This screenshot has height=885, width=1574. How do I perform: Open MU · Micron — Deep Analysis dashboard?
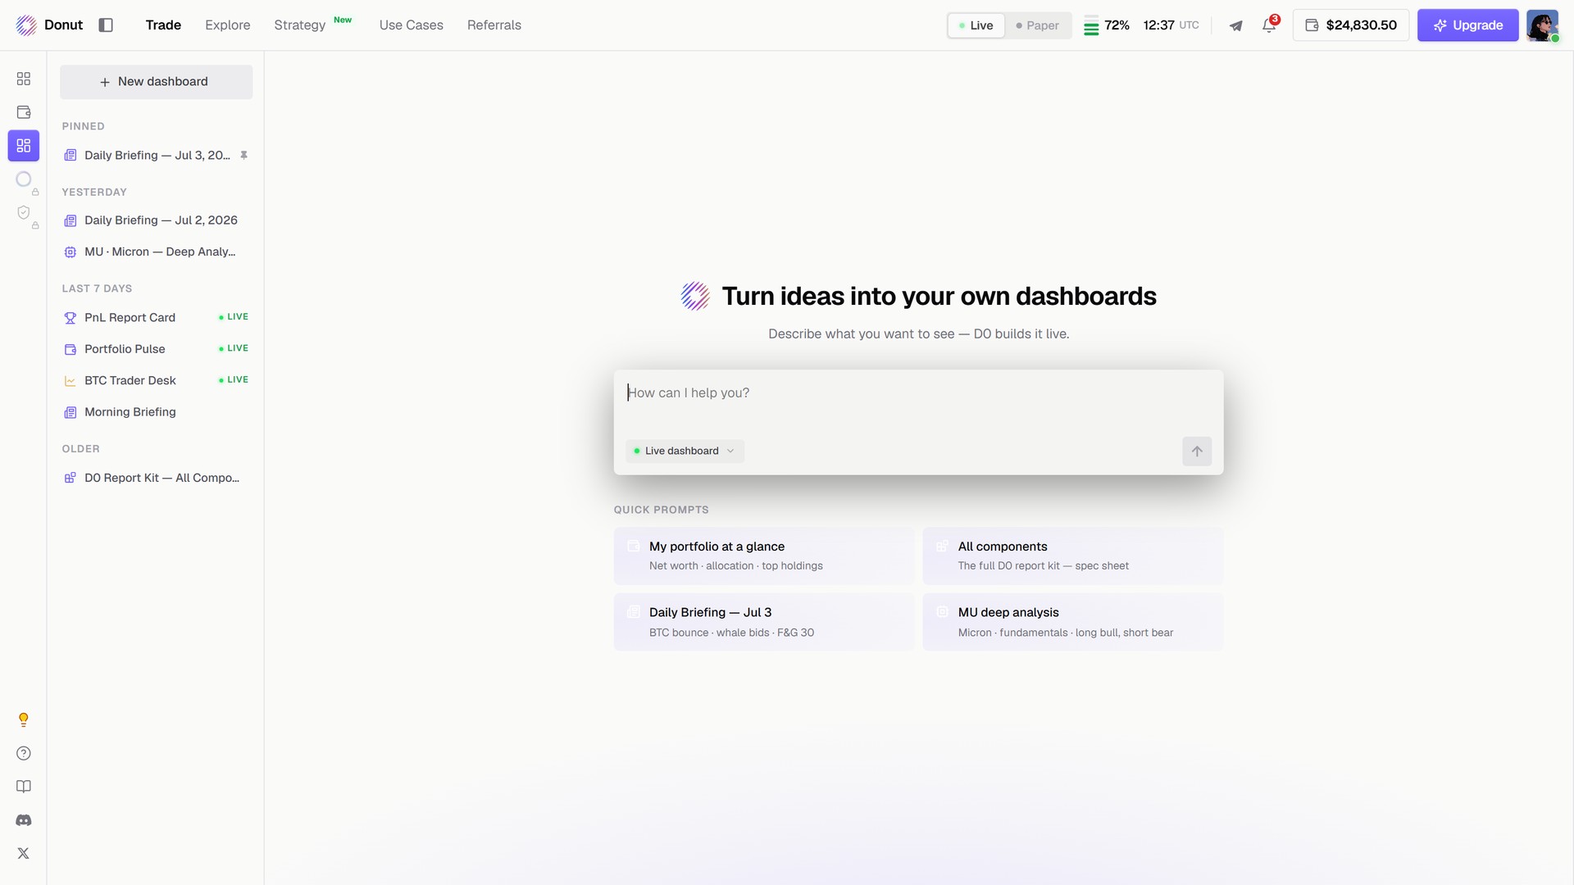156,252
